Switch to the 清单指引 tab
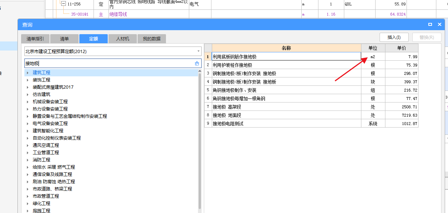448x213 pixels. pos(35,39)
